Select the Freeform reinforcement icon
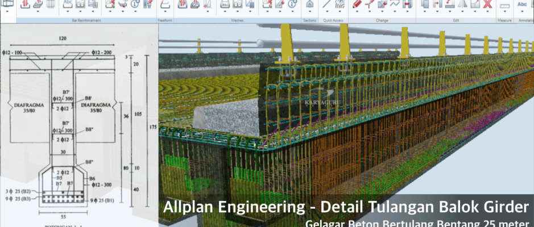This screenshot has width=534, height=227. coord(164,4)
